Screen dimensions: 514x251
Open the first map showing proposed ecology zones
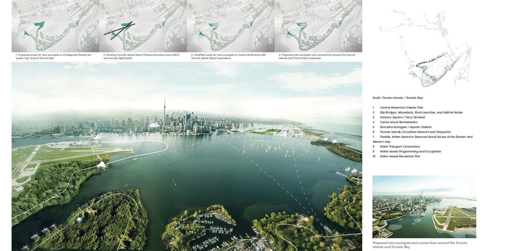(55, 26)
